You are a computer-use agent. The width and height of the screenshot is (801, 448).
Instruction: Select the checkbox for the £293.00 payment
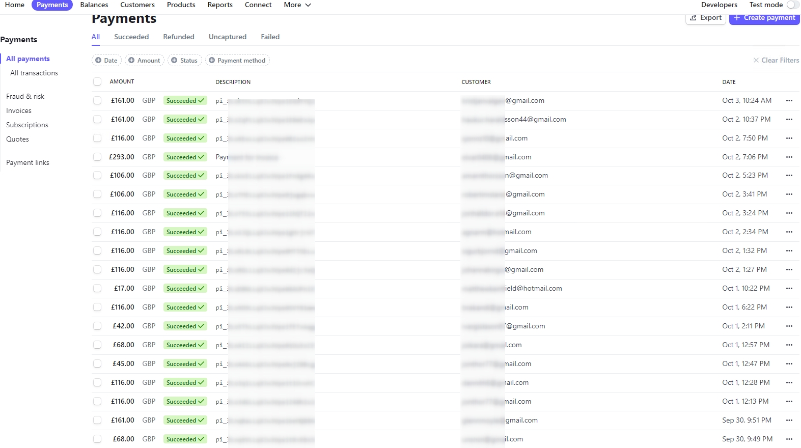(97, 157)
